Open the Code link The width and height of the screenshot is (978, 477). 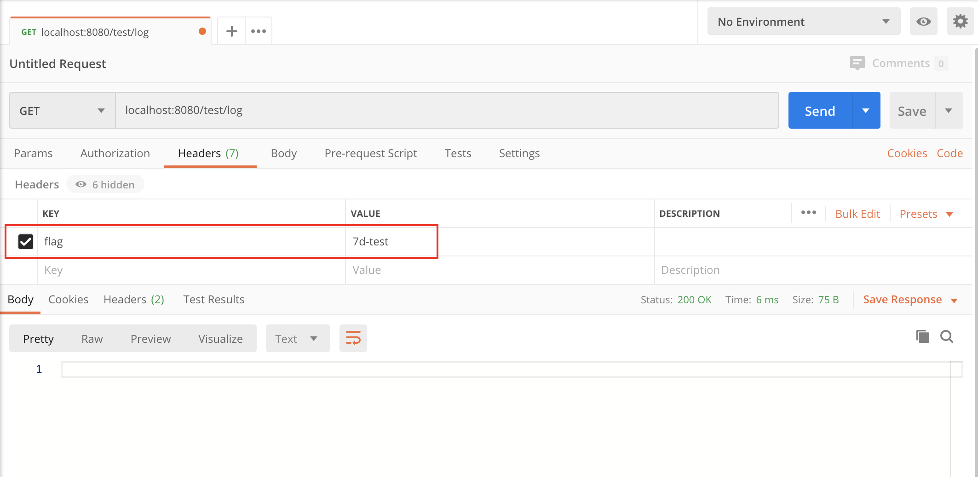click(x=949, y=153)
